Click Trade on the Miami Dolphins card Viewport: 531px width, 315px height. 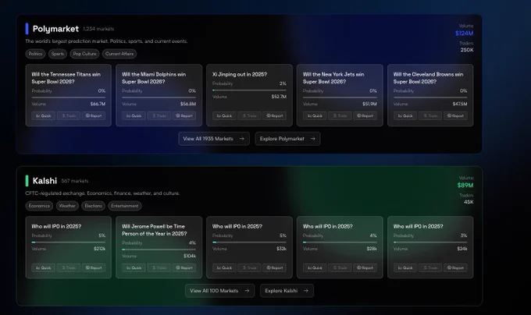[159, 115]
